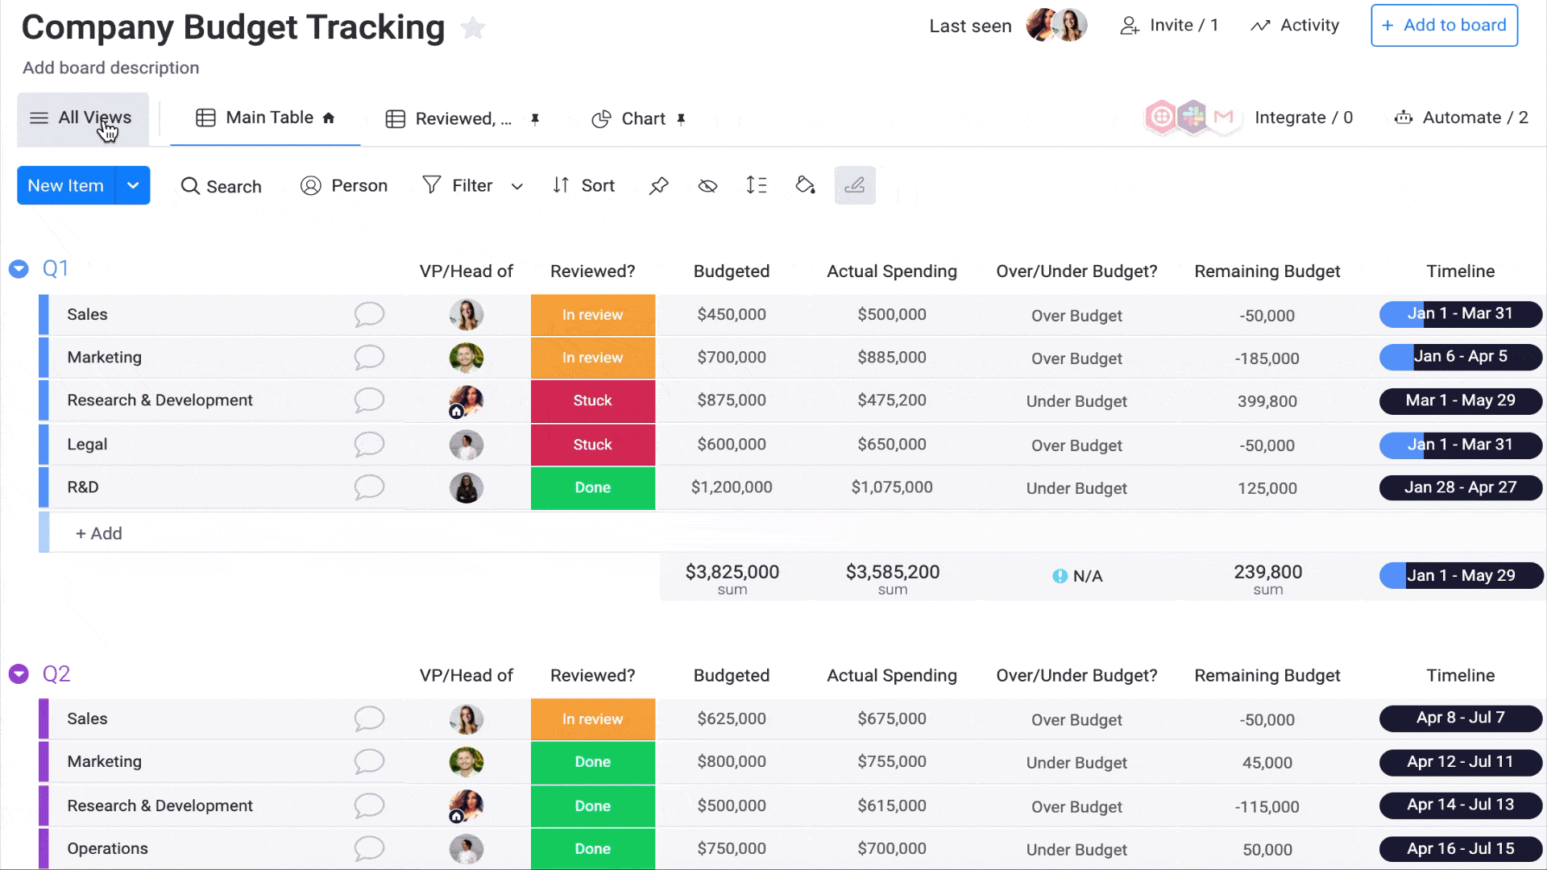Open the Automate robot settings
The image size is (1547, 870).
(x=1404, y=118)
